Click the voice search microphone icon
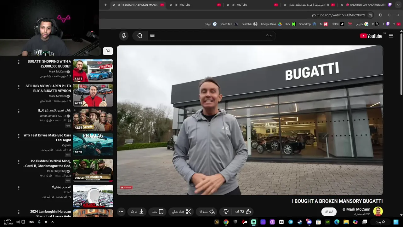The height and width of the screenshot is (227, 403). 124,36
